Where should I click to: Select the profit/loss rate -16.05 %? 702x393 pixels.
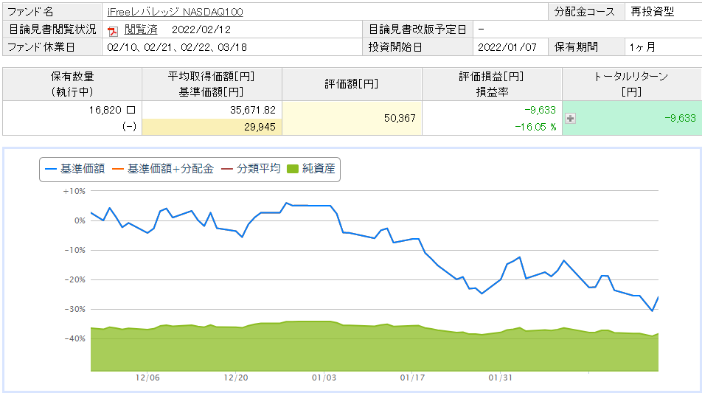coord(535,127)
